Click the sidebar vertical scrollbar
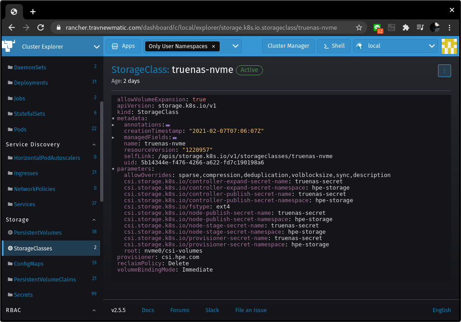Viewport: 461px width, 322px height. (102, 151)
